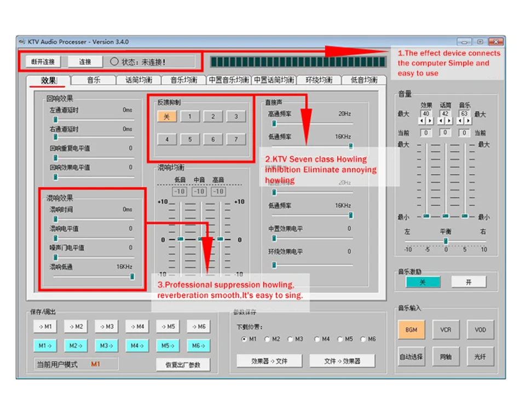Click 文件->效果器 import button

342,361
